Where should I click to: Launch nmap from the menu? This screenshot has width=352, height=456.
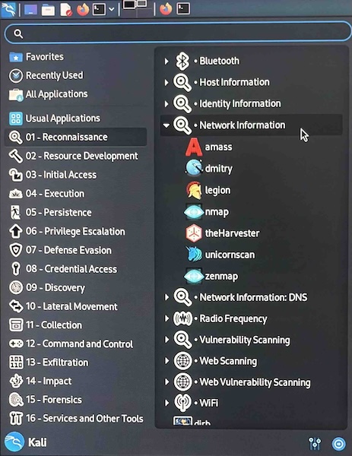coord(206,212)
